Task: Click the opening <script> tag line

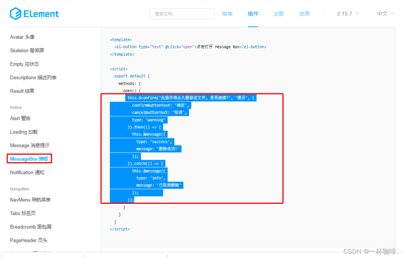Action: (119, 69)
